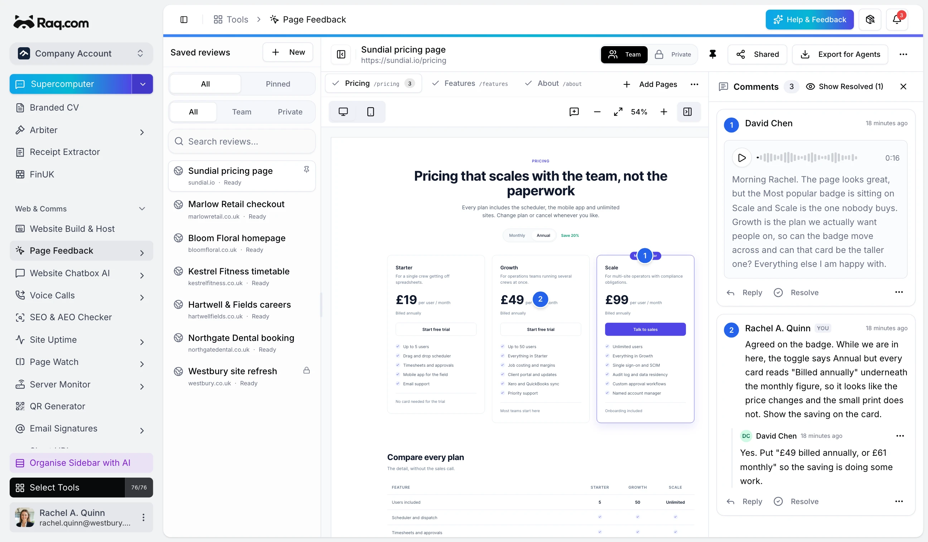Click the package box icon beside Help
The image size is (928, 542).
pos(870,20)
